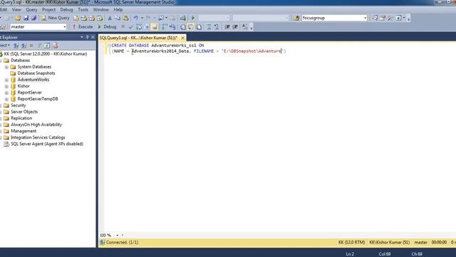
Task: Click the Paste icon
Action: click(125, 18)
